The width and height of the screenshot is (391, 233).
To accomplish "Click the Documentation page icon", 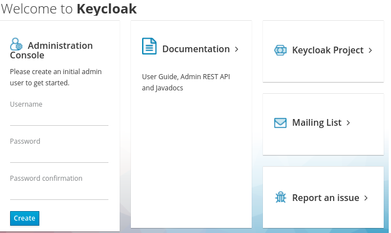I will [x=149, y=46].
